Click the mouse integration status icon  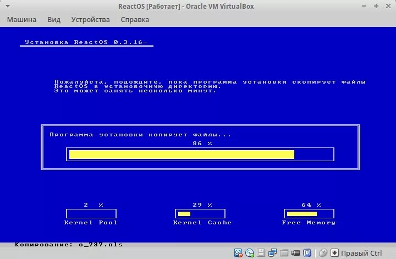[323, 253]
